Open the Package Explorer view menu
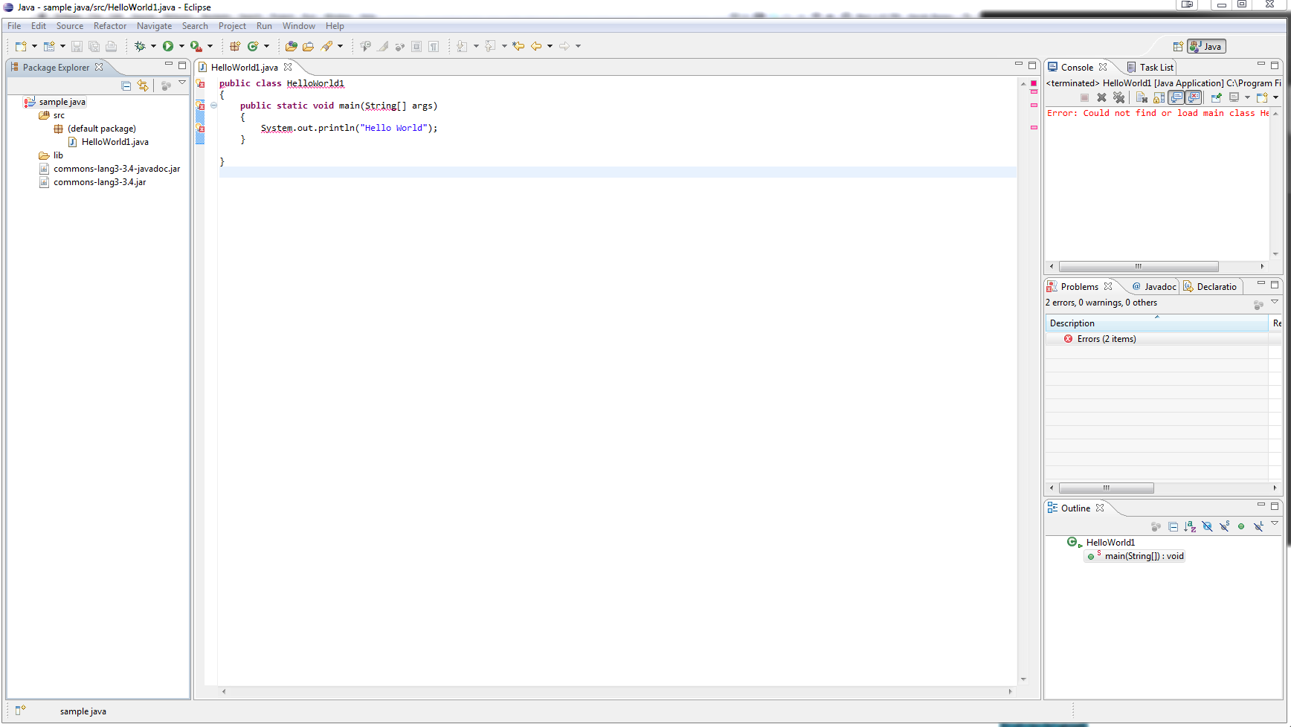 coord(182,83)
